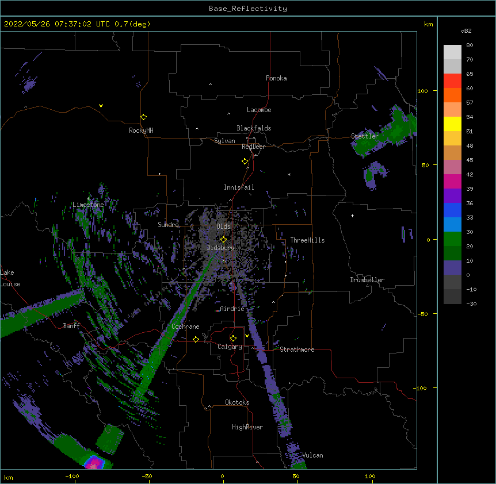Click the Lake Louise label at the left edge
This screenshot has height=484, width=496.
(10, 278)
